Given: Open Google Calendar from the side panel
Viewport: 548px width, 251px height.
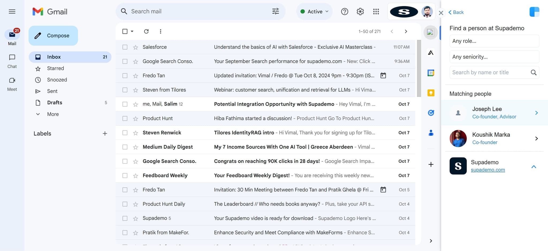Looking at the screenshot, I should [x=431, y=73].
